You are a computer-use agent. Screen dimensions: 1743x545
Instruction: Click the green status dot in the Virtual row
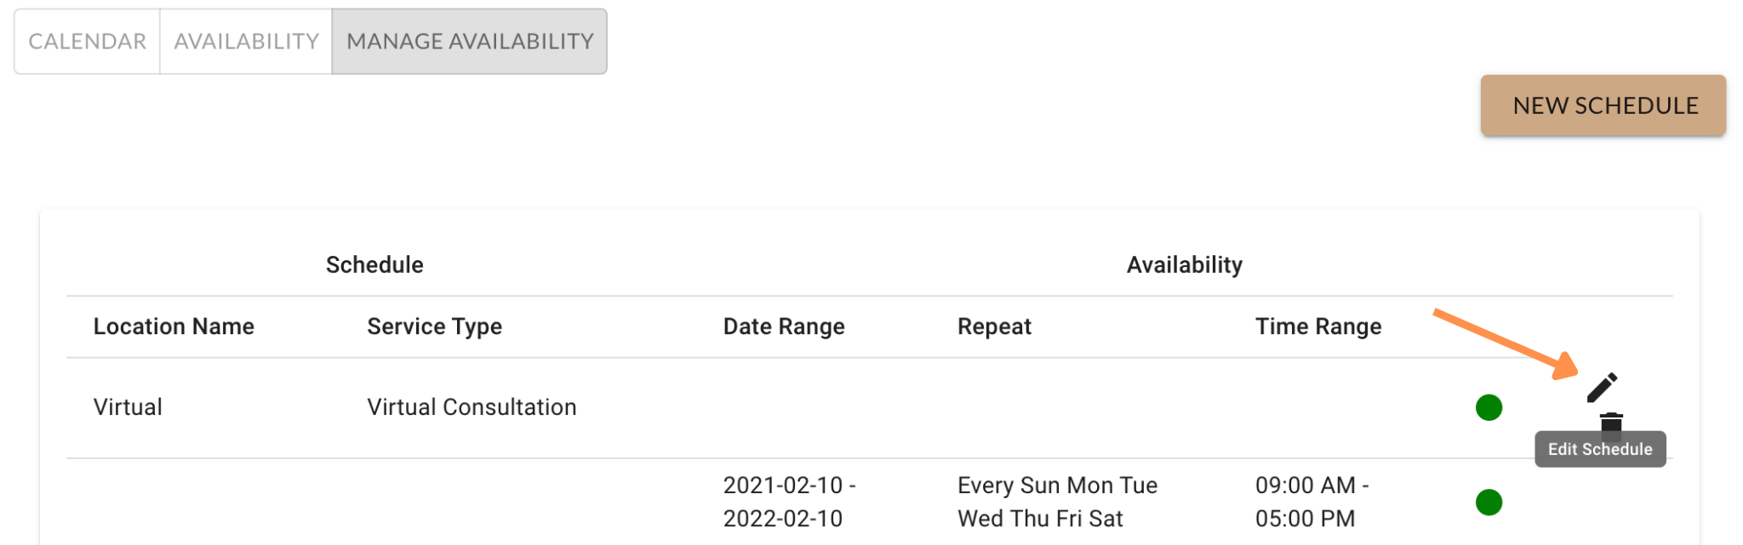coord(1489,407)
